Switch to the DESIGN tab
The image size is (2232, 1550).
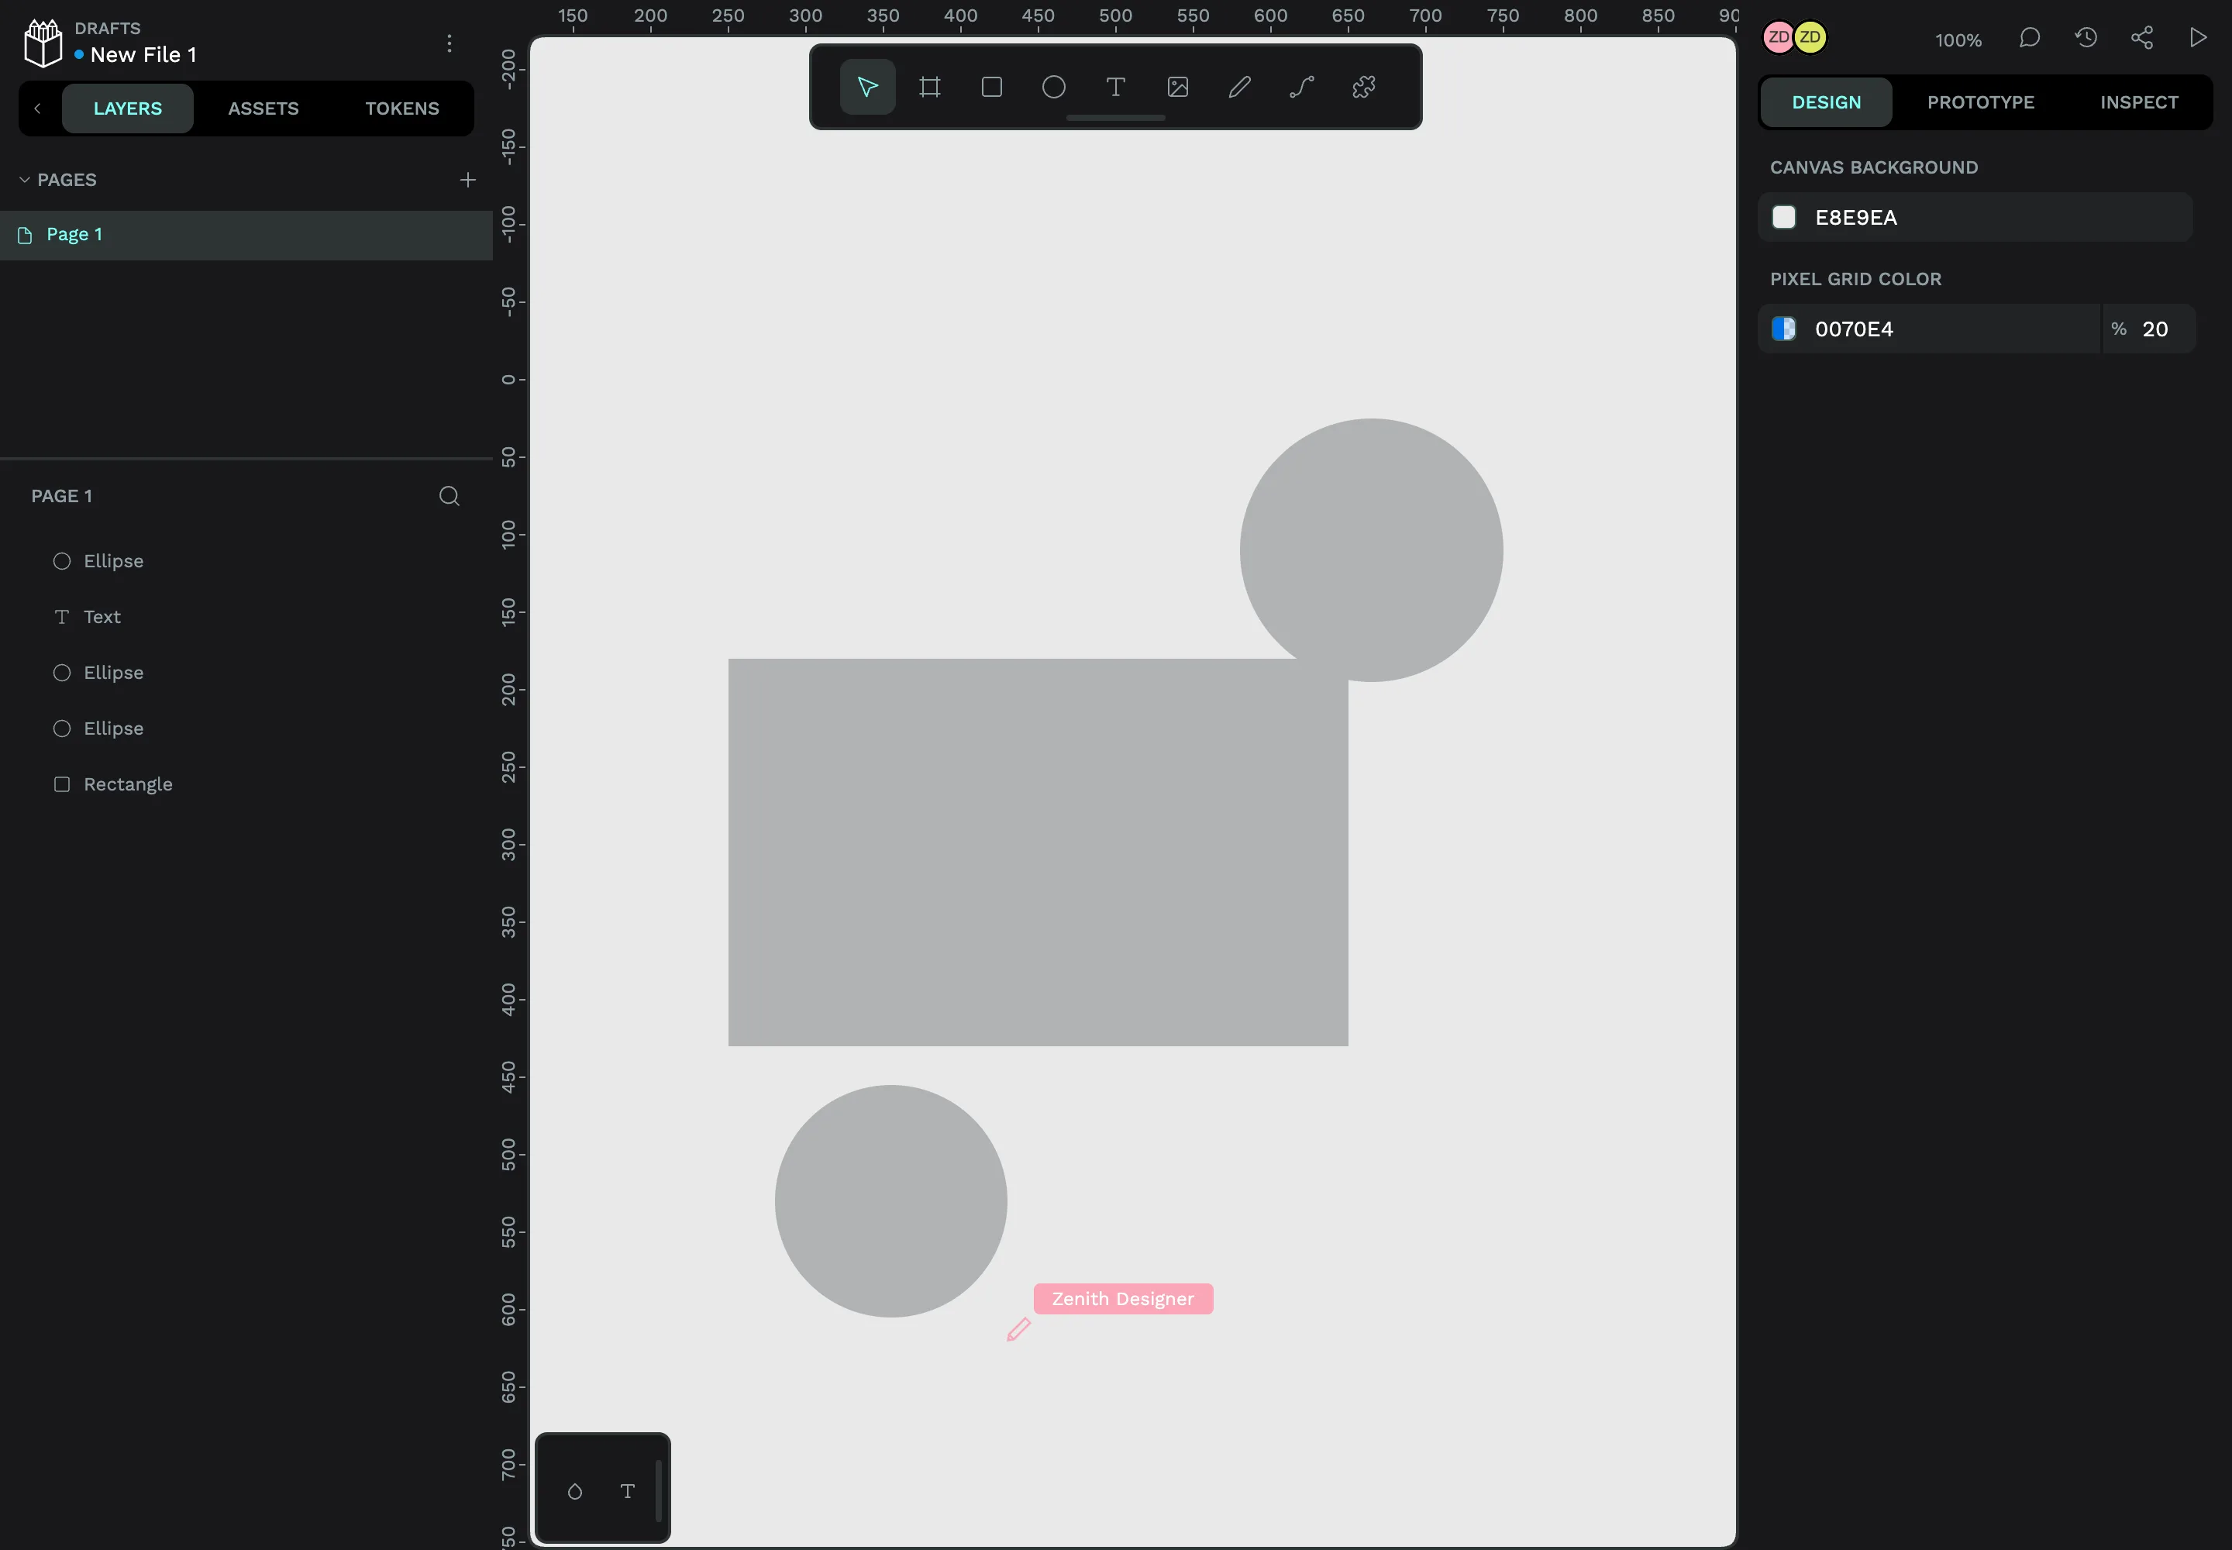pyautogui.click(x=1826, y=102)
